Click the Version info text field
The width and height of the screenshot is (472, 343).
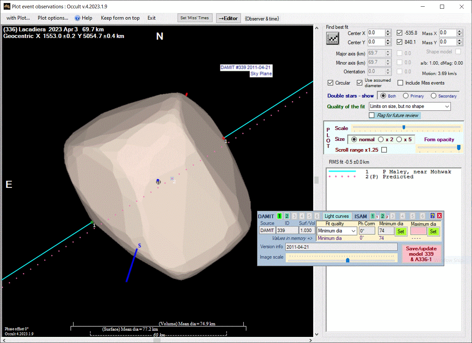(x=341, y=247)
